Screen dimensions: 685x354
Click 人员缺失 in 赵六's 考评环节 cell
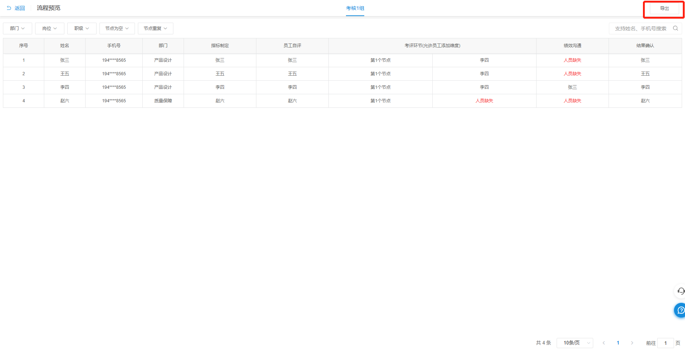(485, 101)
